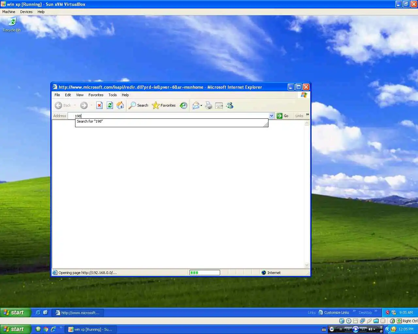
Task: Open the View menu in Internet Explorer
Action: pos(80,95)
